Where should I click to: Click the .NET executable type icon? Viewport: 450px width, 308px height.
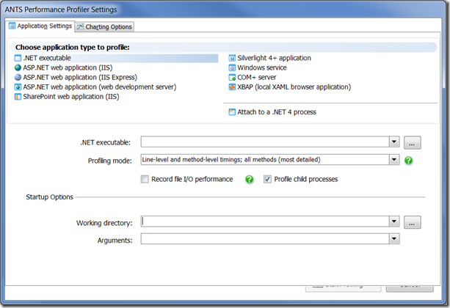click(x=18, y=58)
